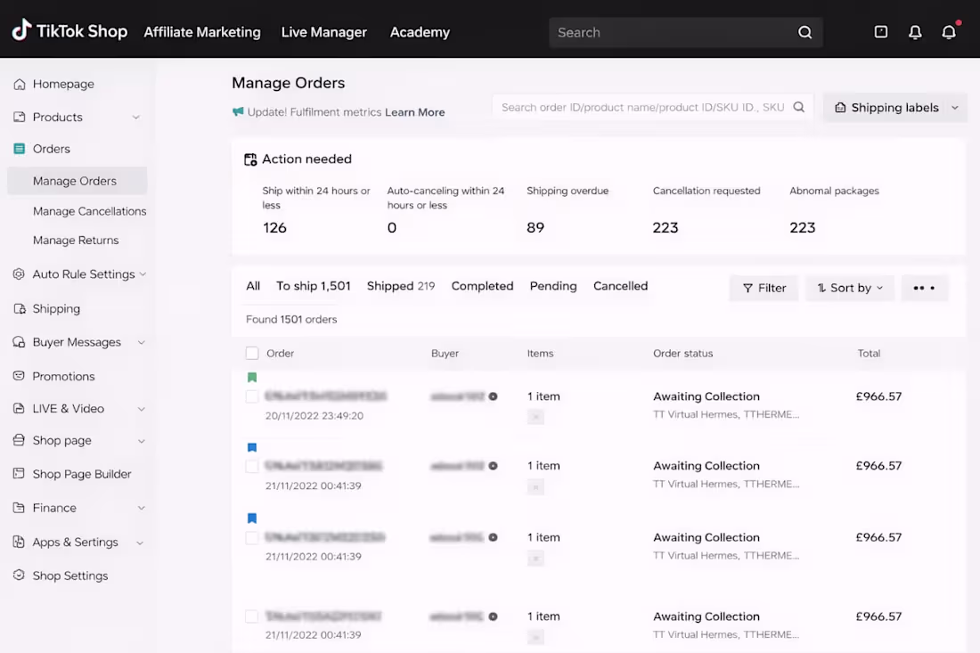Switch to Pending tab

[x=553, y=286]
